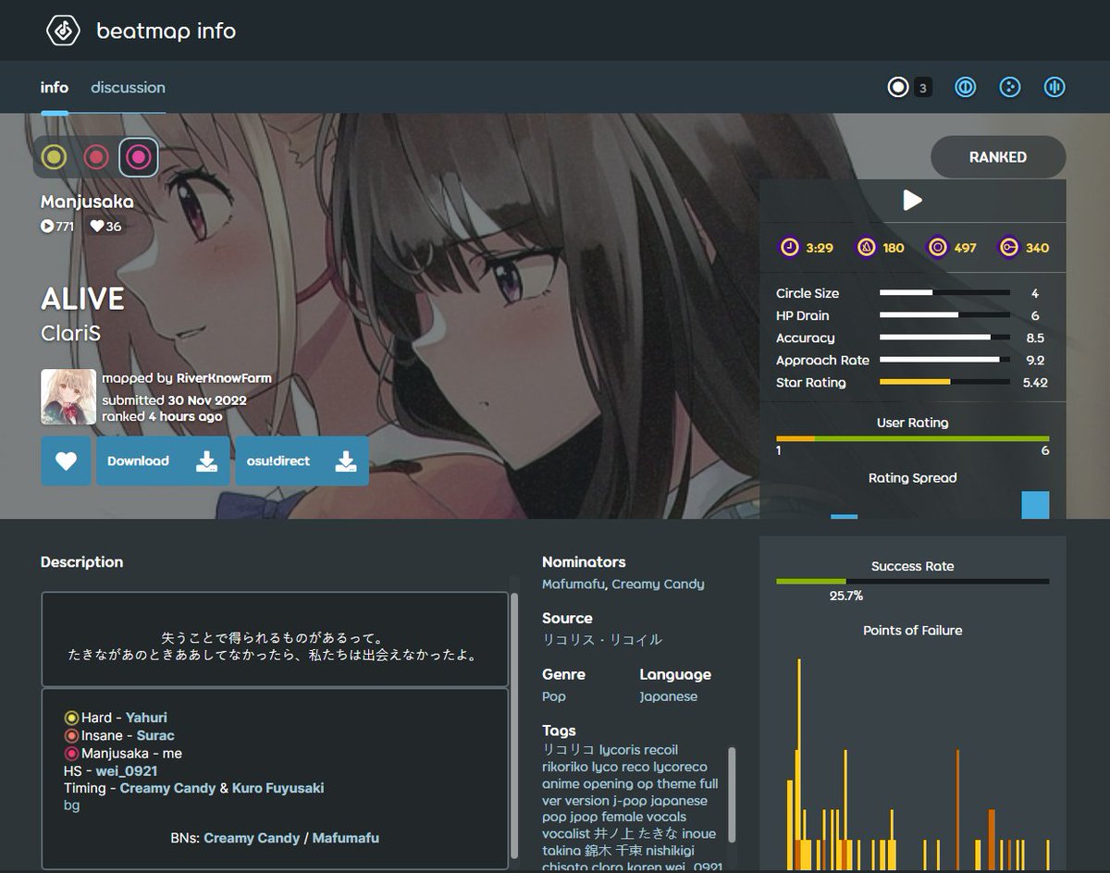Click the BPM metronome icon
1110x873 pixels.
tap(867, 247)
